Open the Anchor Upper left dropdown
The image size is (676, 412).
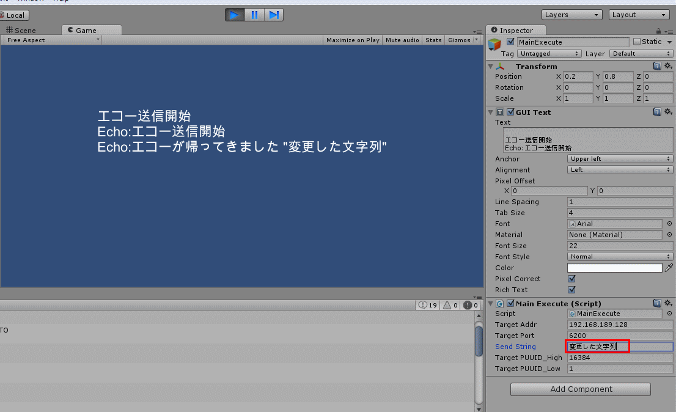(620, 158)
